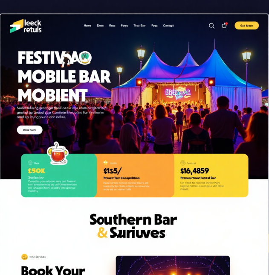Screen dimensions: 269x275
Task: Click the round badge sticker on headline
Action: pyautogui.click(x=85, y=58)
